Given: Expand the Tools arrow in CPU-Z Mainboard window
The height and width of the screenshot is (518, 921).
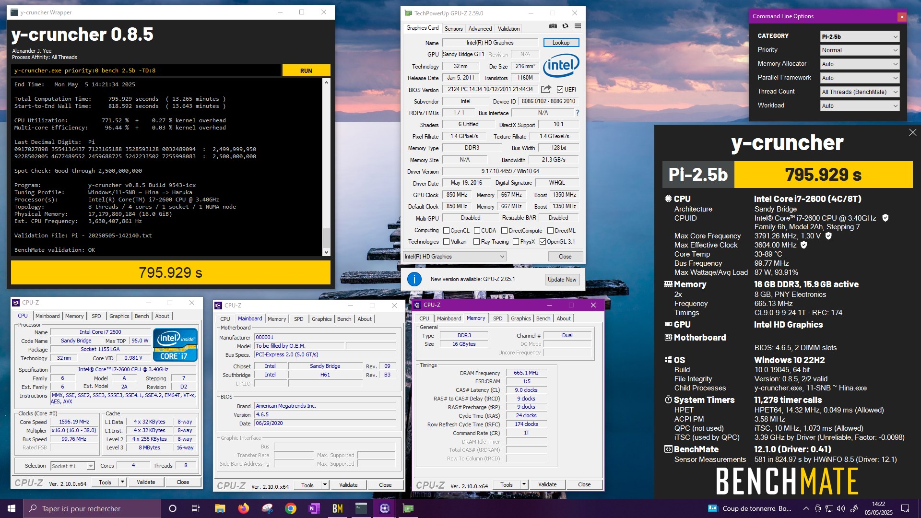Looking at the screenshot, I should click(325, 485).
